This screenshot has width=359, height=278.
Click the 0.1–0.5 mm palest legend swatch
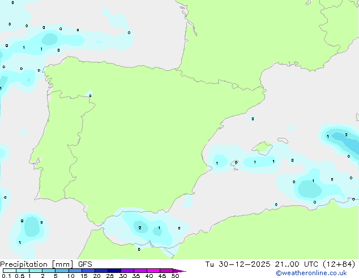click(x=10, y=271)
